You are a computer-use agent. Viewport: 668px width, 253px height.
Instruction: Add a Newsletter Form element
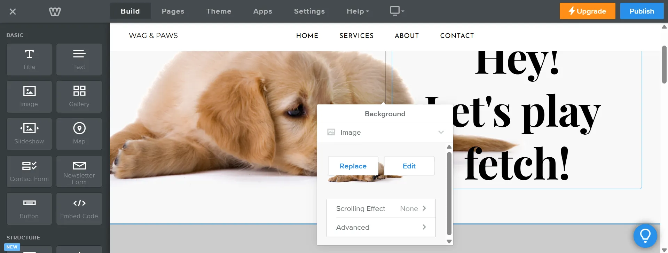click(x=79, y=172)
